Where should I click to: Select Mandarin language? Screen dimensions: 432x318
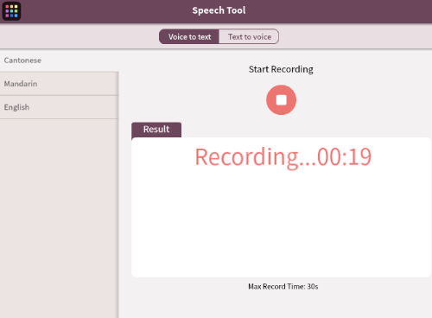click(60, 84)
